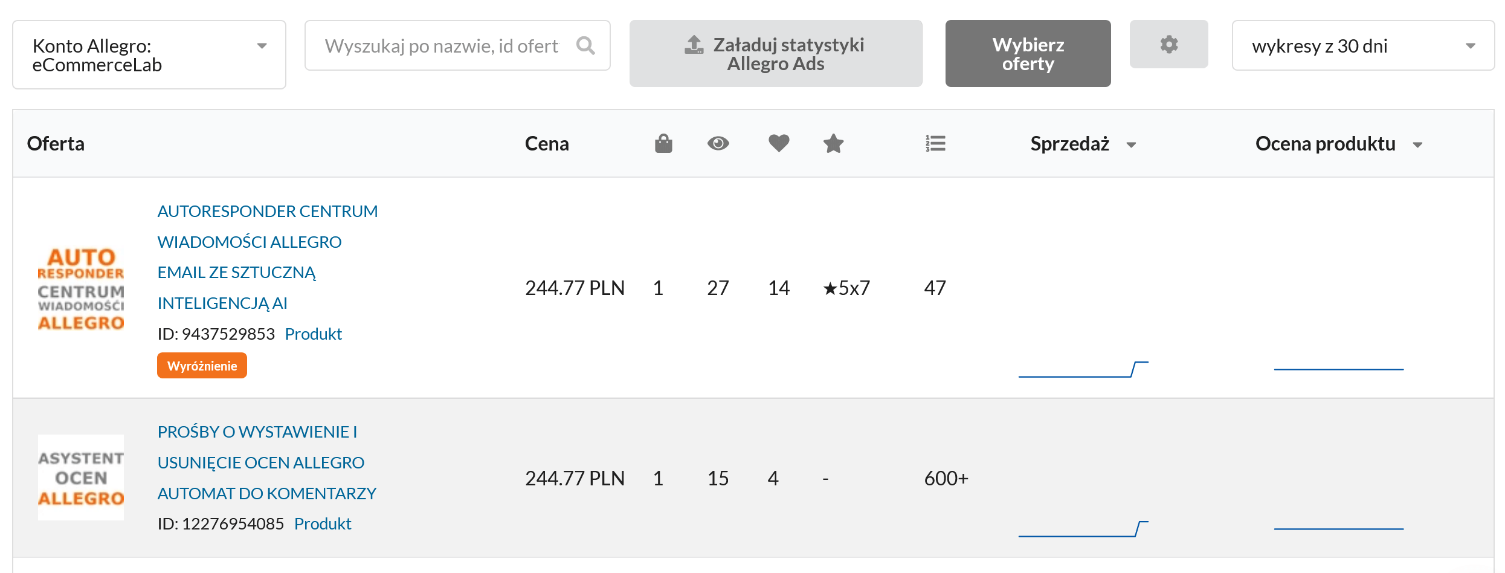Click the search offers input field
This screenshot has width=1505, height=573.
441,46
